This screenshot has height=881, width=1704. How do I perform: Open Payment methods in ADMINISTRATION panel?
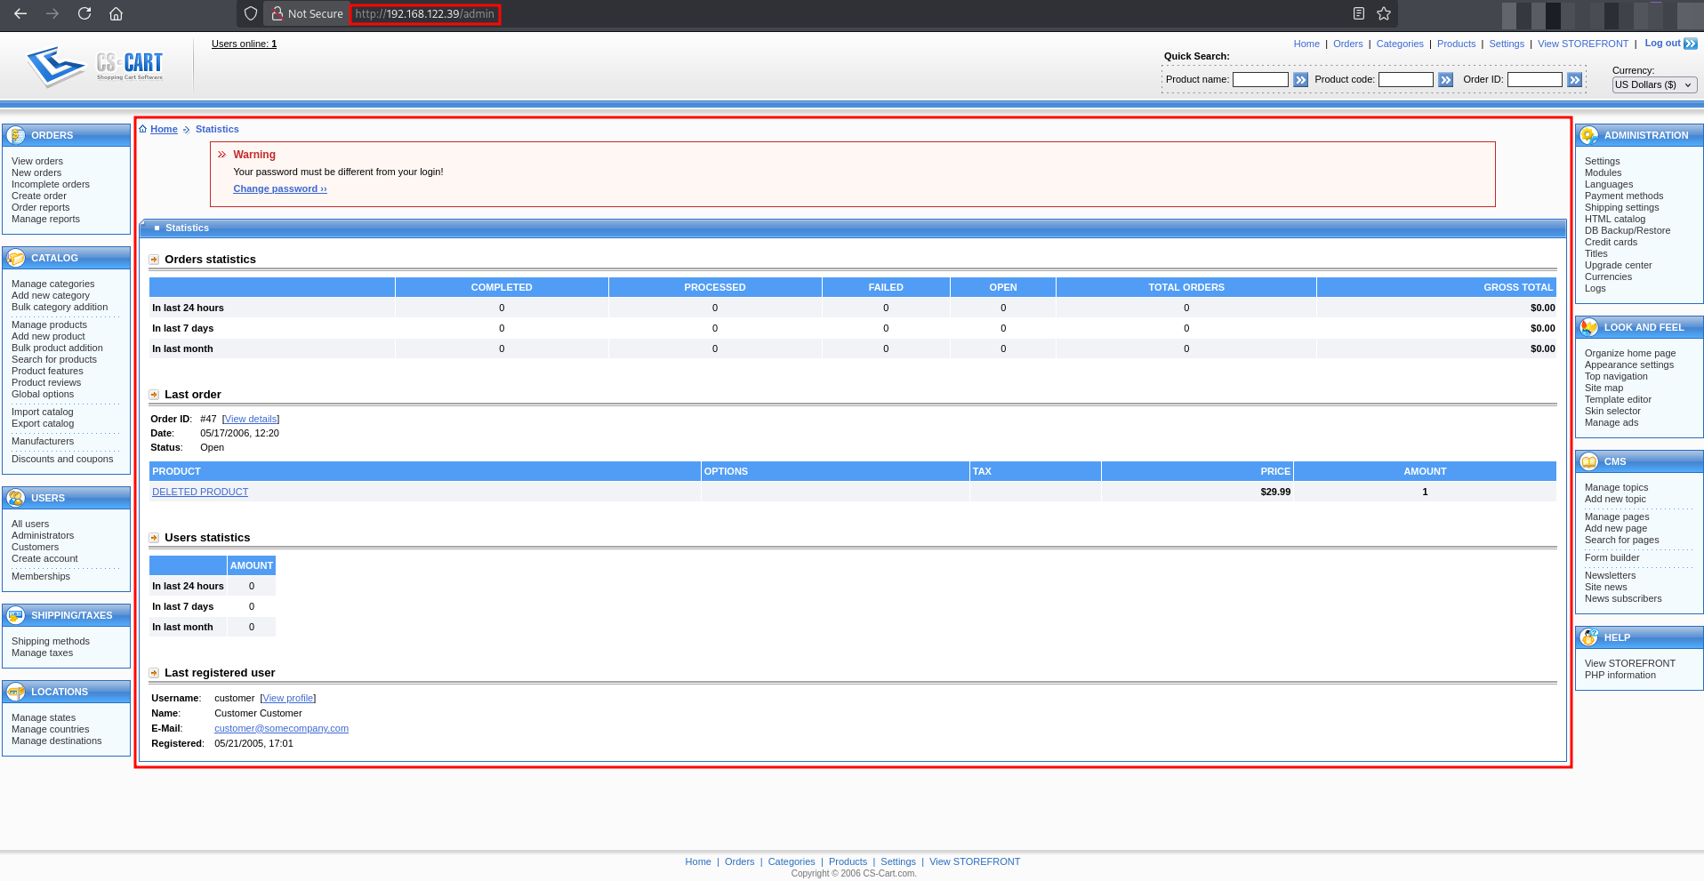pos(1624,196)
